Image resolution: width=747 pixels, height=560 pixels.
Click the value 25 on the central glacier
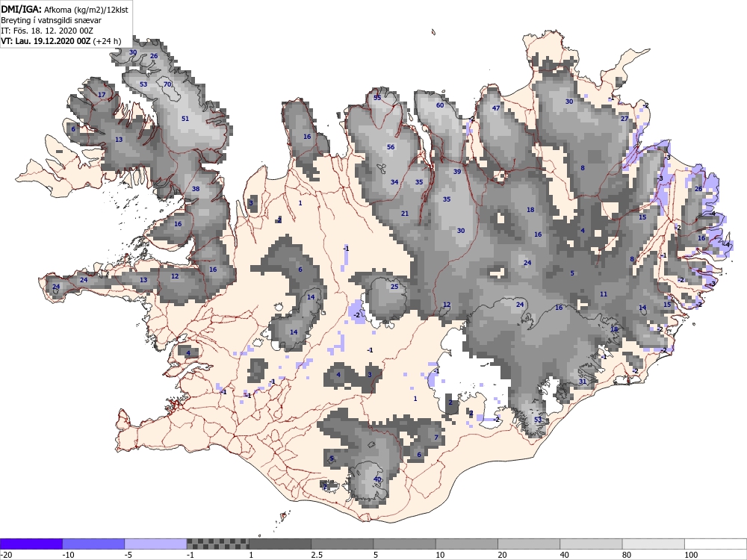click(x=394, y=286)
